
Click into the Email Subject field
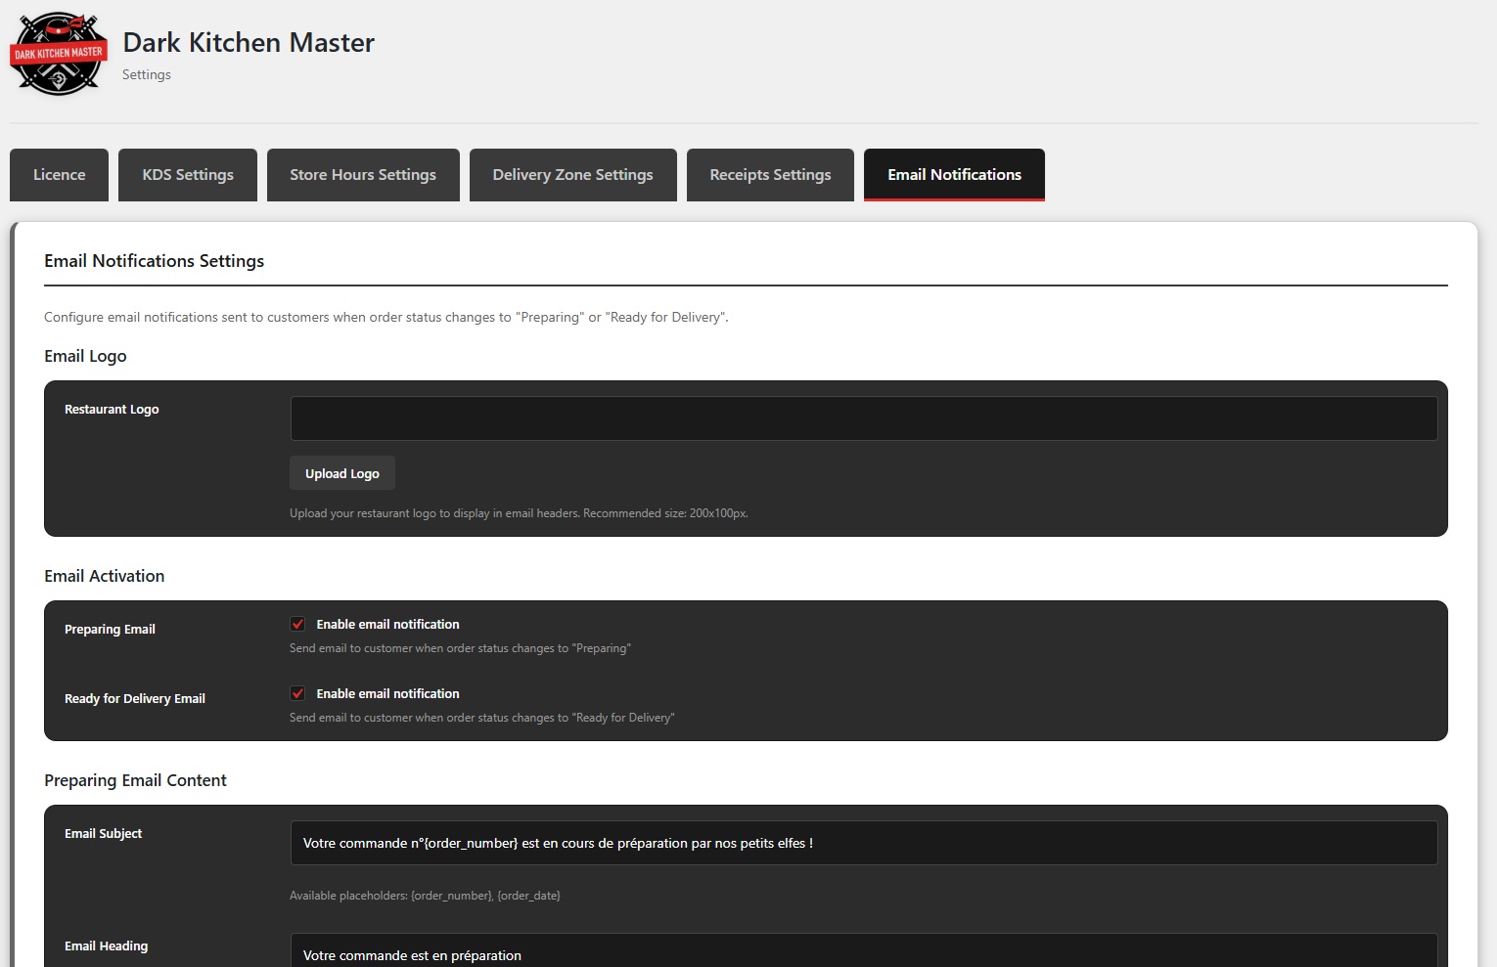pos(864,843)
